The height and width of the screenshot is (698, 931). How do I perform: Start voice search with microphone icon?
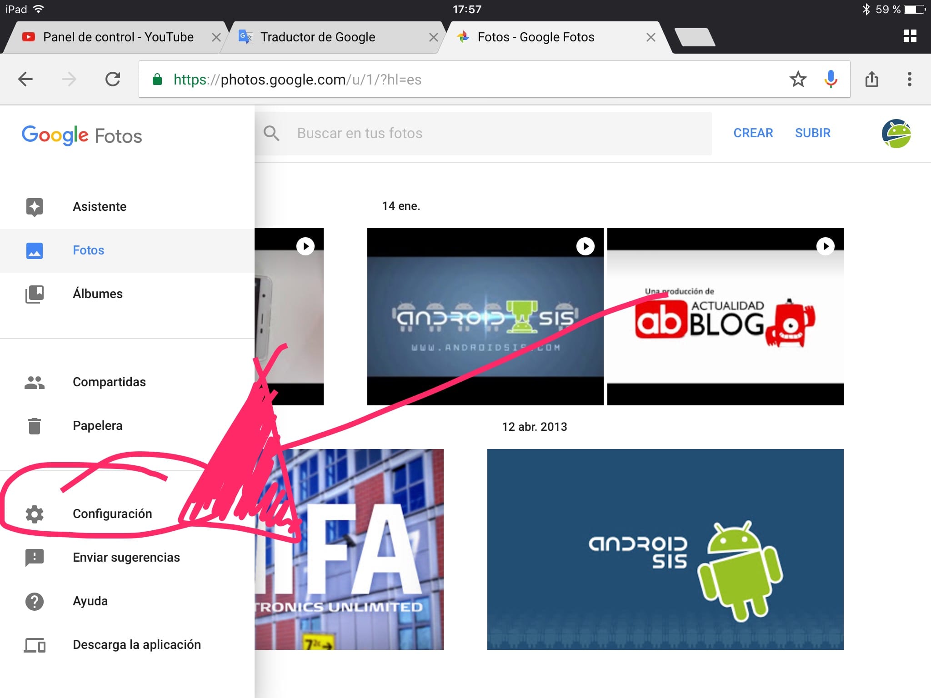pyautogui.click(x=831, y=79)
